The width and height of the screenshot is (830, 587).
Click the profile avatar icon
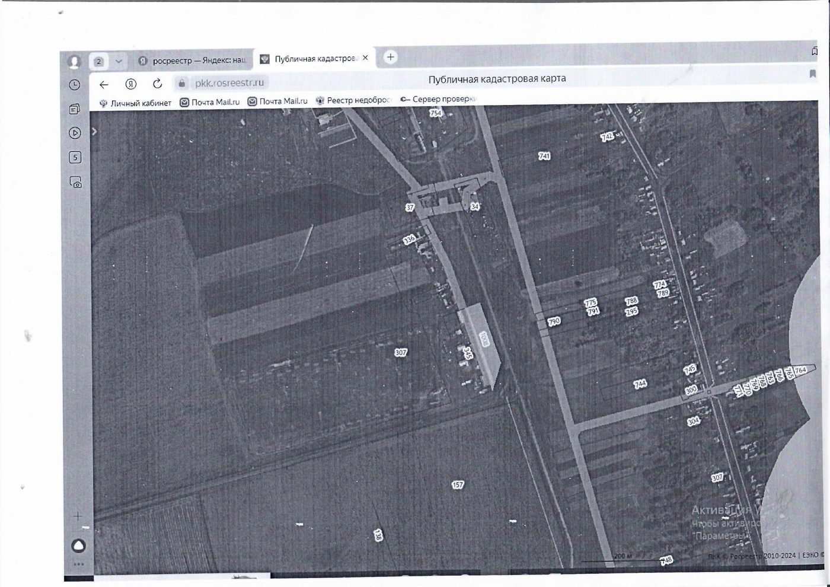tap(74, 62)
